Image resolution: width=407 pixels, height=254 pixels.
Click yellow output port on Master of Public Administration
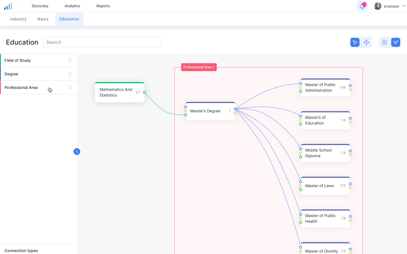coord(350,89)
